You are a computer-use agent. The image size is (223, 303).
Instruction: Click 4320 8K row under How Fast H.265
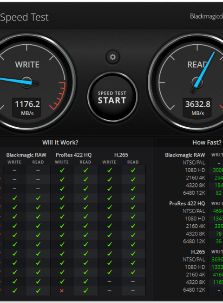pyautogui.click(x=196, y=282)
